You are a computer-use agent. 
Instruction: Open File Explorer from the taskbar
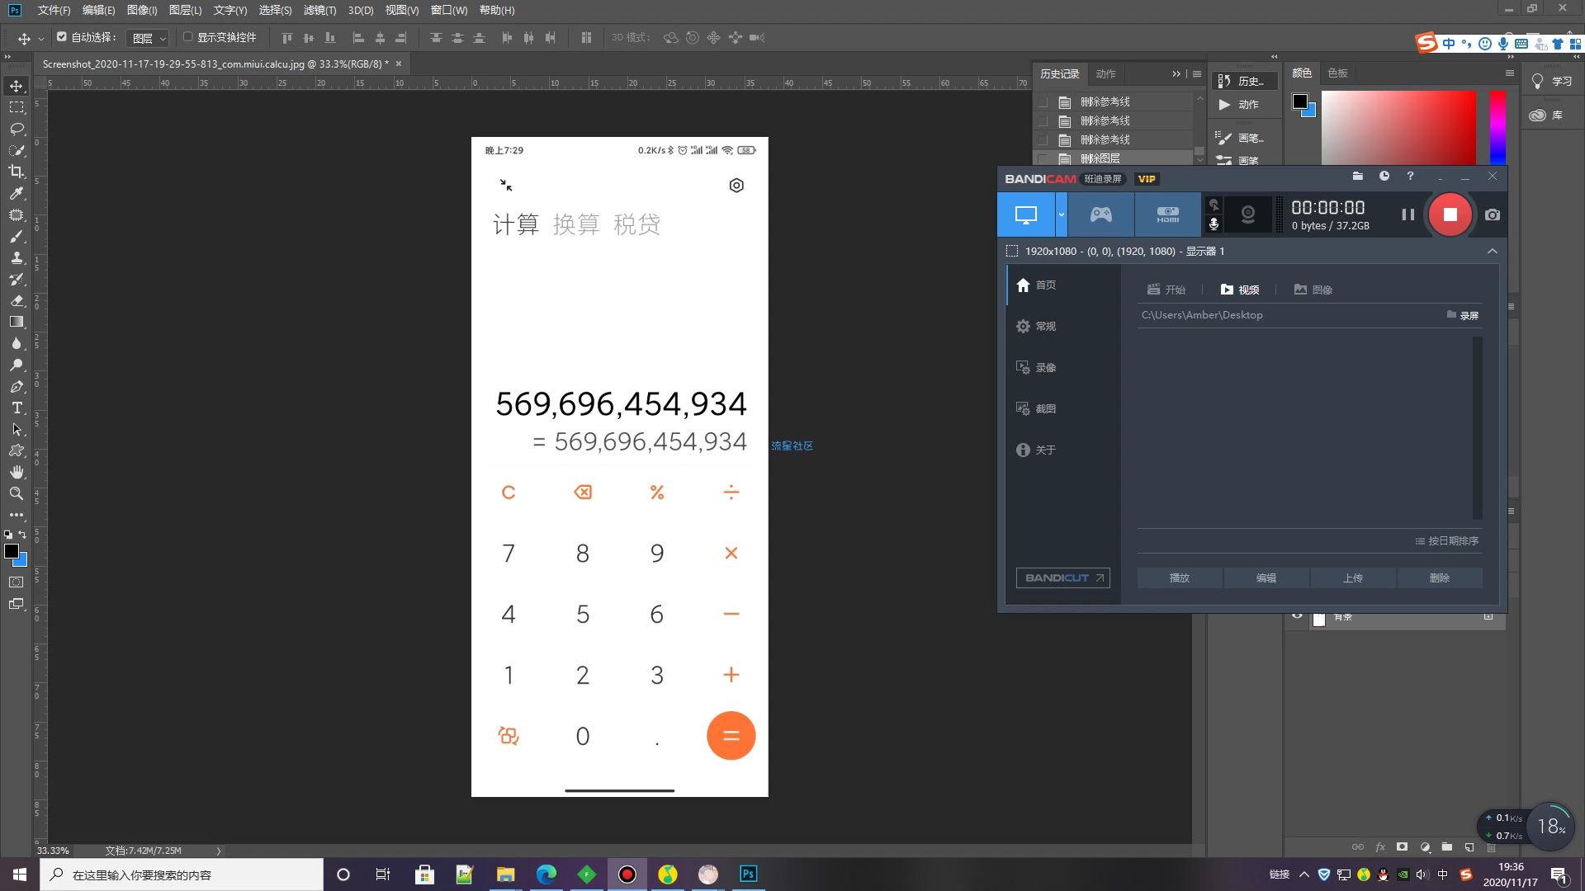point(505,874)
